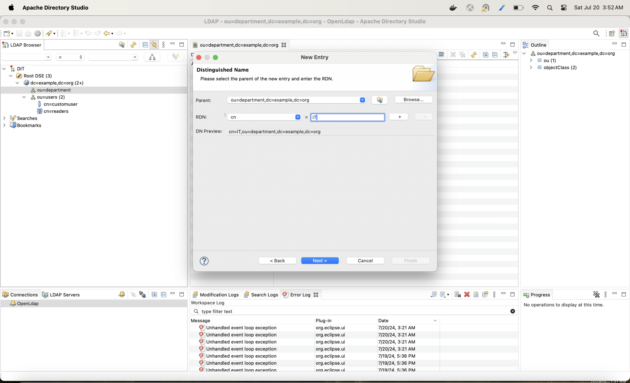Click the RDN value input field
Viewport: 630px width, 383px height.
pyautogui.click(x=348, y=117)
